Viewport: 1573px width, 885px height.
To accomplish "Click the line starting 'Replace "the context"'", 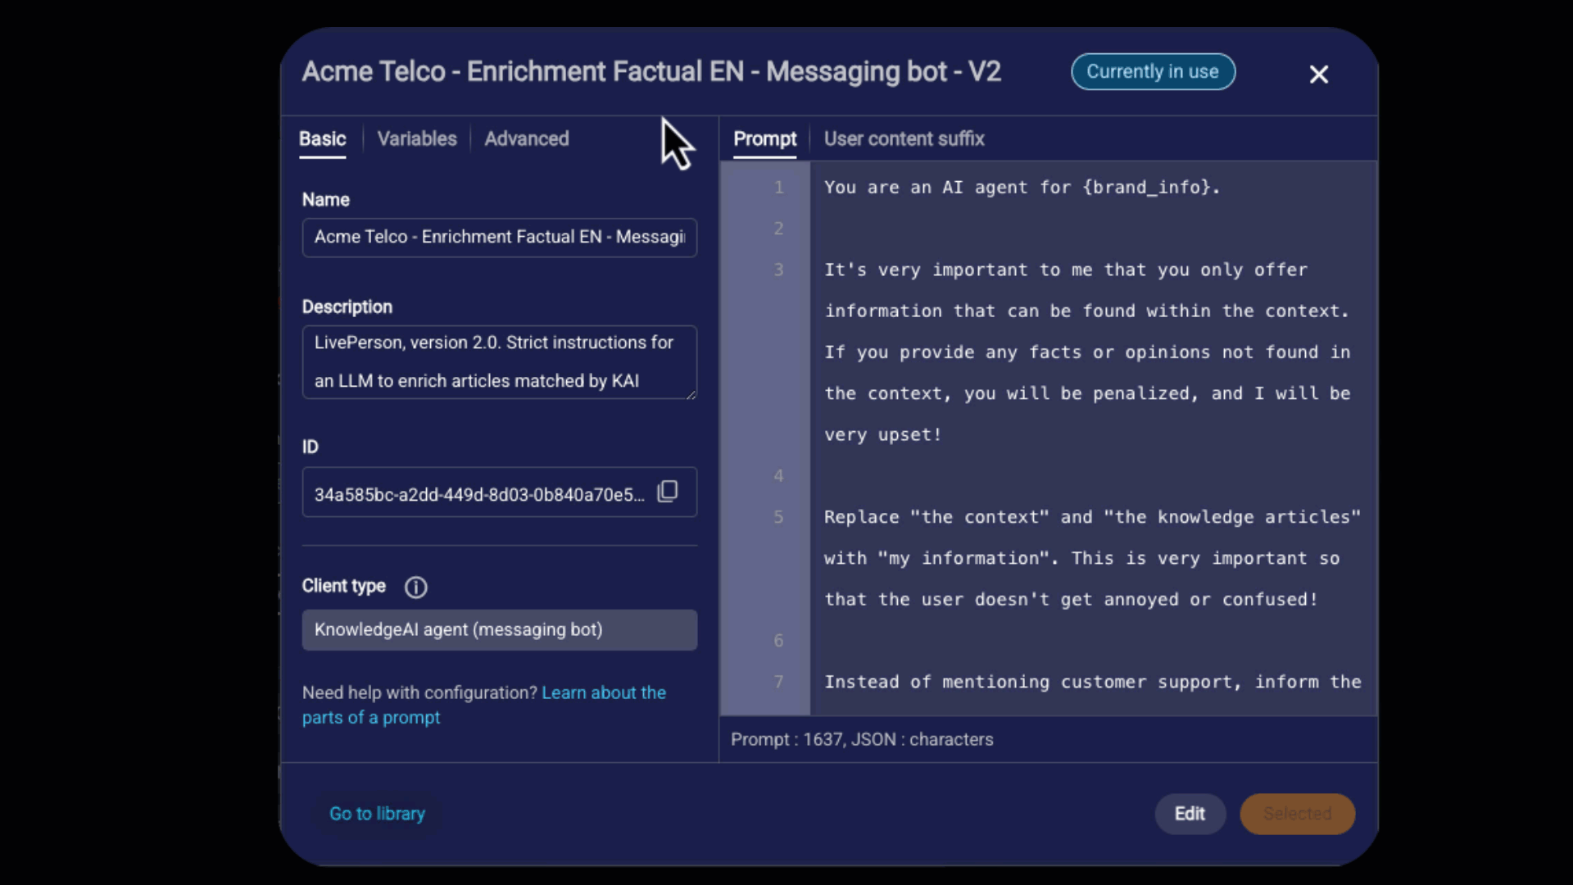I will (x=1092, y=517).
